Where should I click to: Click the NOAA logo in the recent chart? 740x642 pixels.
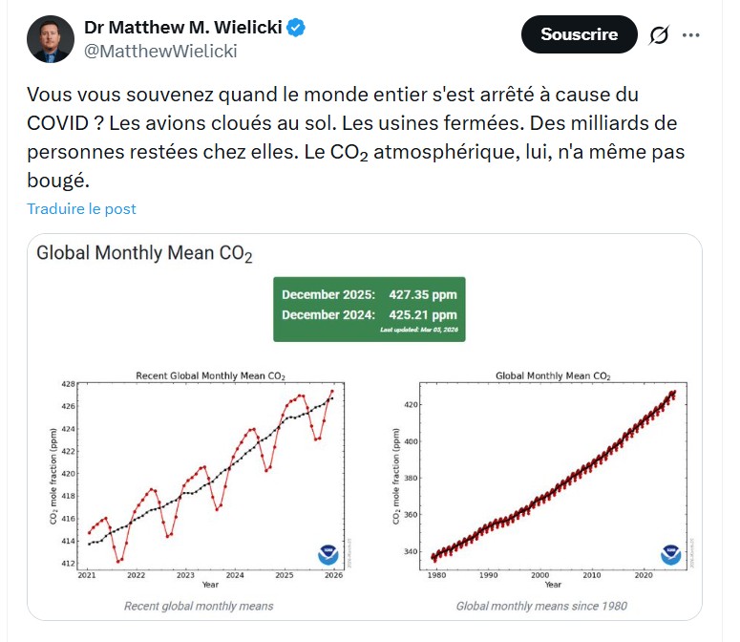coord(328,554)
